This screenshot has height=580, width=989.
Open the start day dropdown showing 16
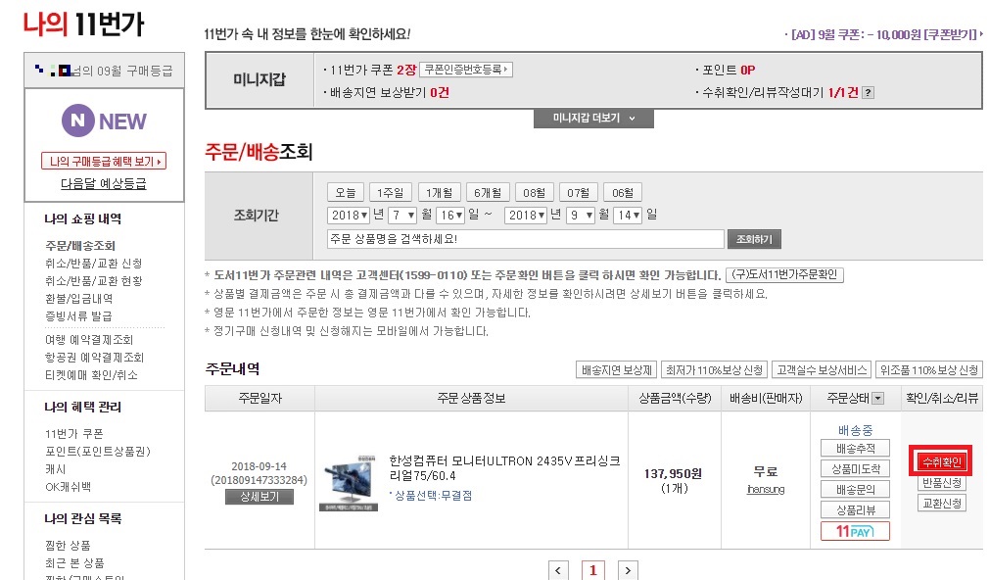coord(451,216)
